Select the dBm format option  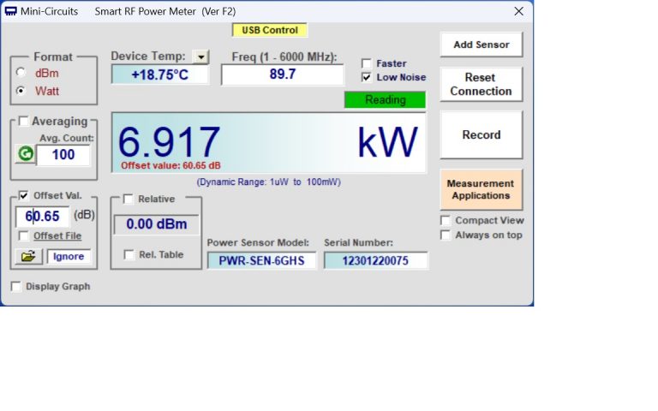click(x=21, y=73)
